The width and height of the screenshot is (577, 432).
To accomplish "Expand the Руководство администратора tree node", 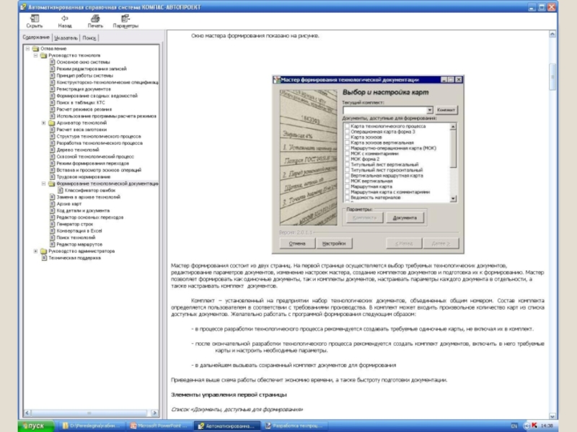I will coord(35,251).
